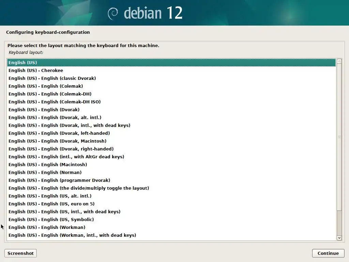Viewport: 349px width, 262px height.
Task: Select English (classic Dvorak) layout
Action: [x=171, y=78]
